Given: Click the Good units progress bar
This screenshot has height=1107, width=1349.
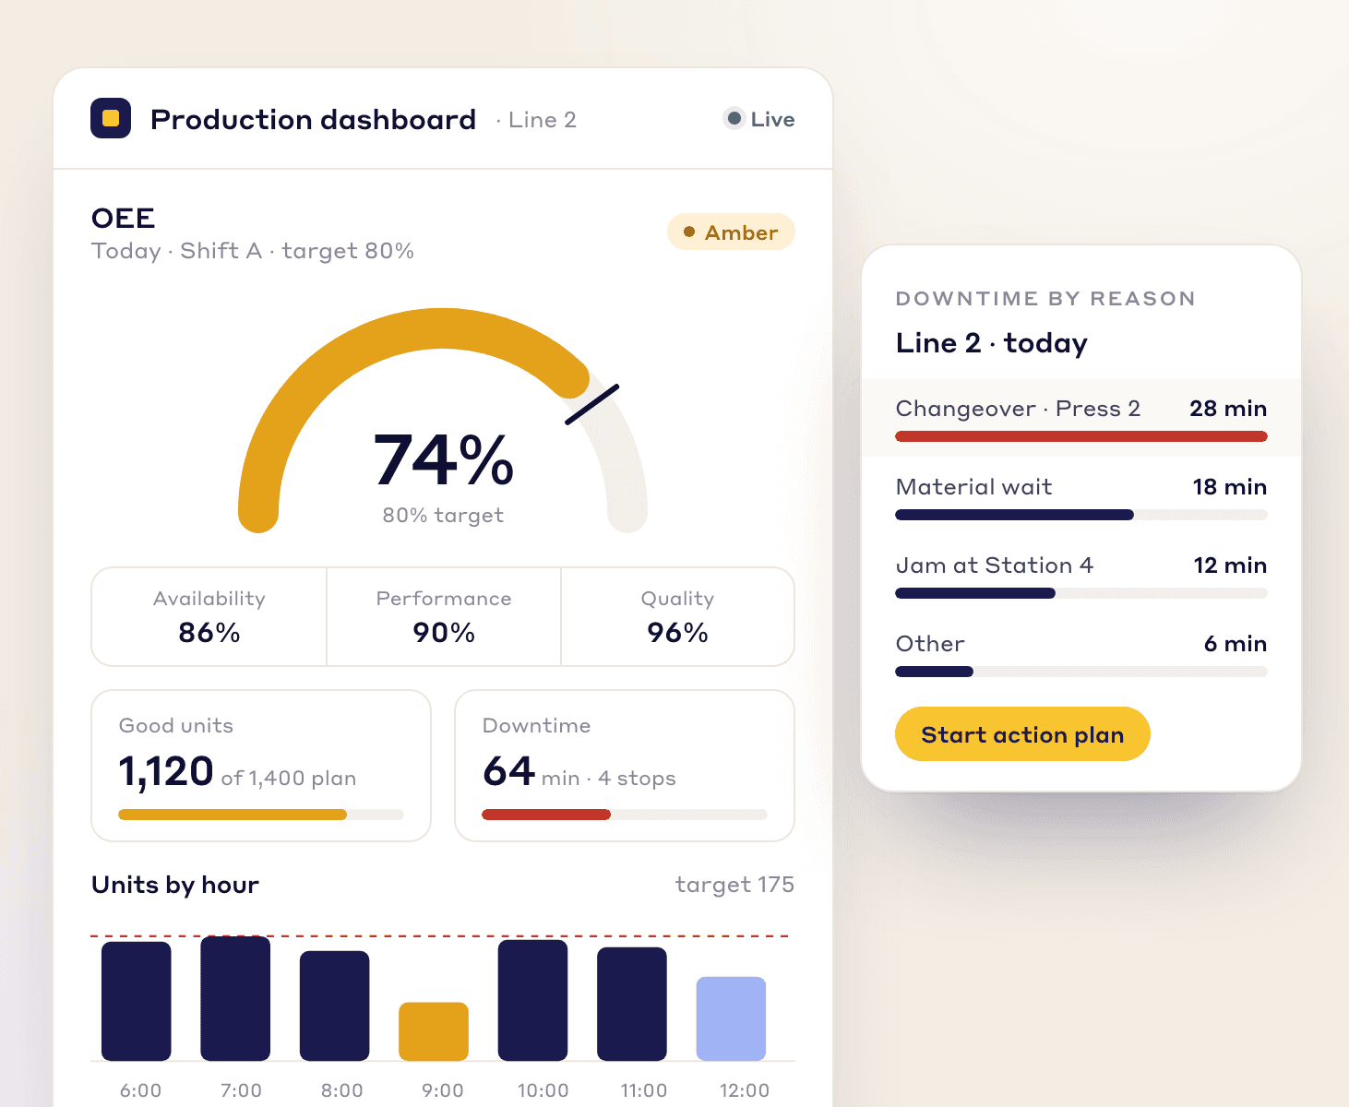Looking at the screenshot, I should pos(261,815).
